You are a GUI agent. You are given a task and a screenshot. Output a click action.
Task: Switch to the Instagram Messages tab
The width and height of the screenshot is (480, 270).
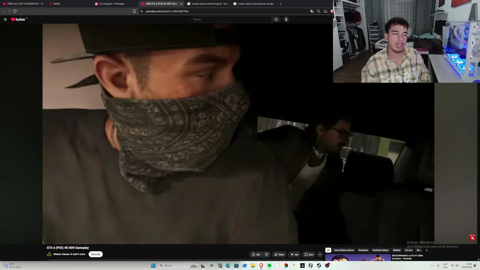click(115, 4)
